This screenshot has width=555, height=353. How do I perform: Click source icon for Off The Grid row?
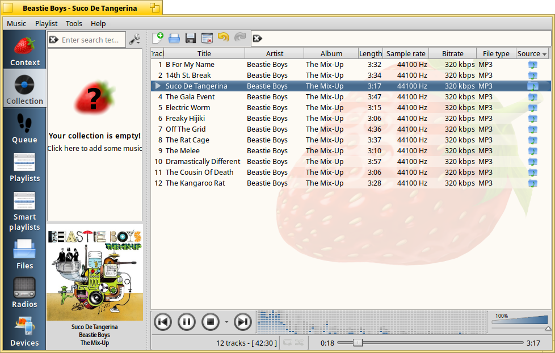(532, 129)
